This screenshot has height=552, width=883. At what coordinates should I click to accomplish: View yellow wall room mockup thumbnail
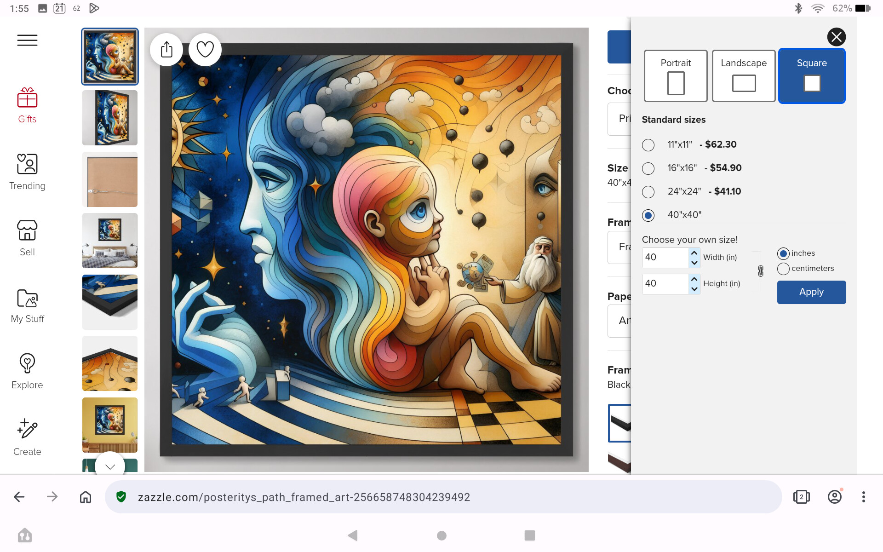(110, 425)
